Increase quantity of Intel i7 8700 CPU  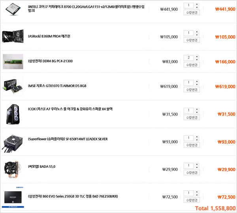coord(197,4)
